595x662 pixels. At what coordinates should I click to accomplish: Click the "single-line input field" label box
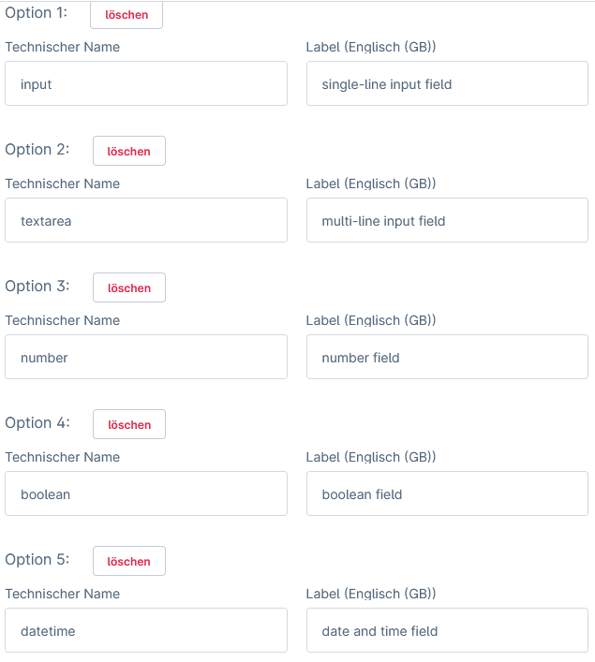coord(447,84)
